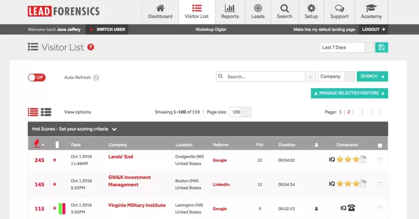419x219 pixels.
Task: Click the search magnifier icon in the search box
Action: tap(221, 77)
